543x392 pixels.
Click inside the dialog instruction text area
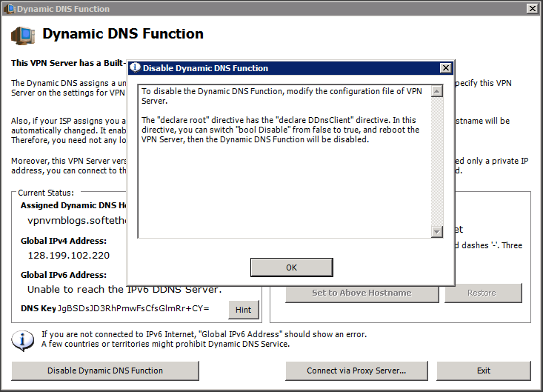coord(282,163)
